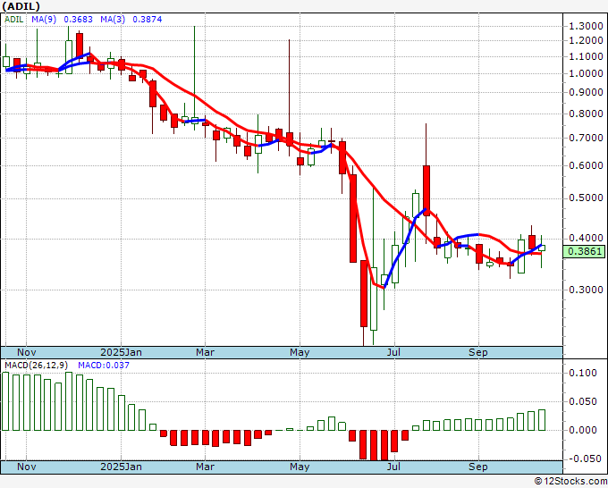Click Jul on the price chart time axis
608x488 pixels.
[x=394, y=352]
